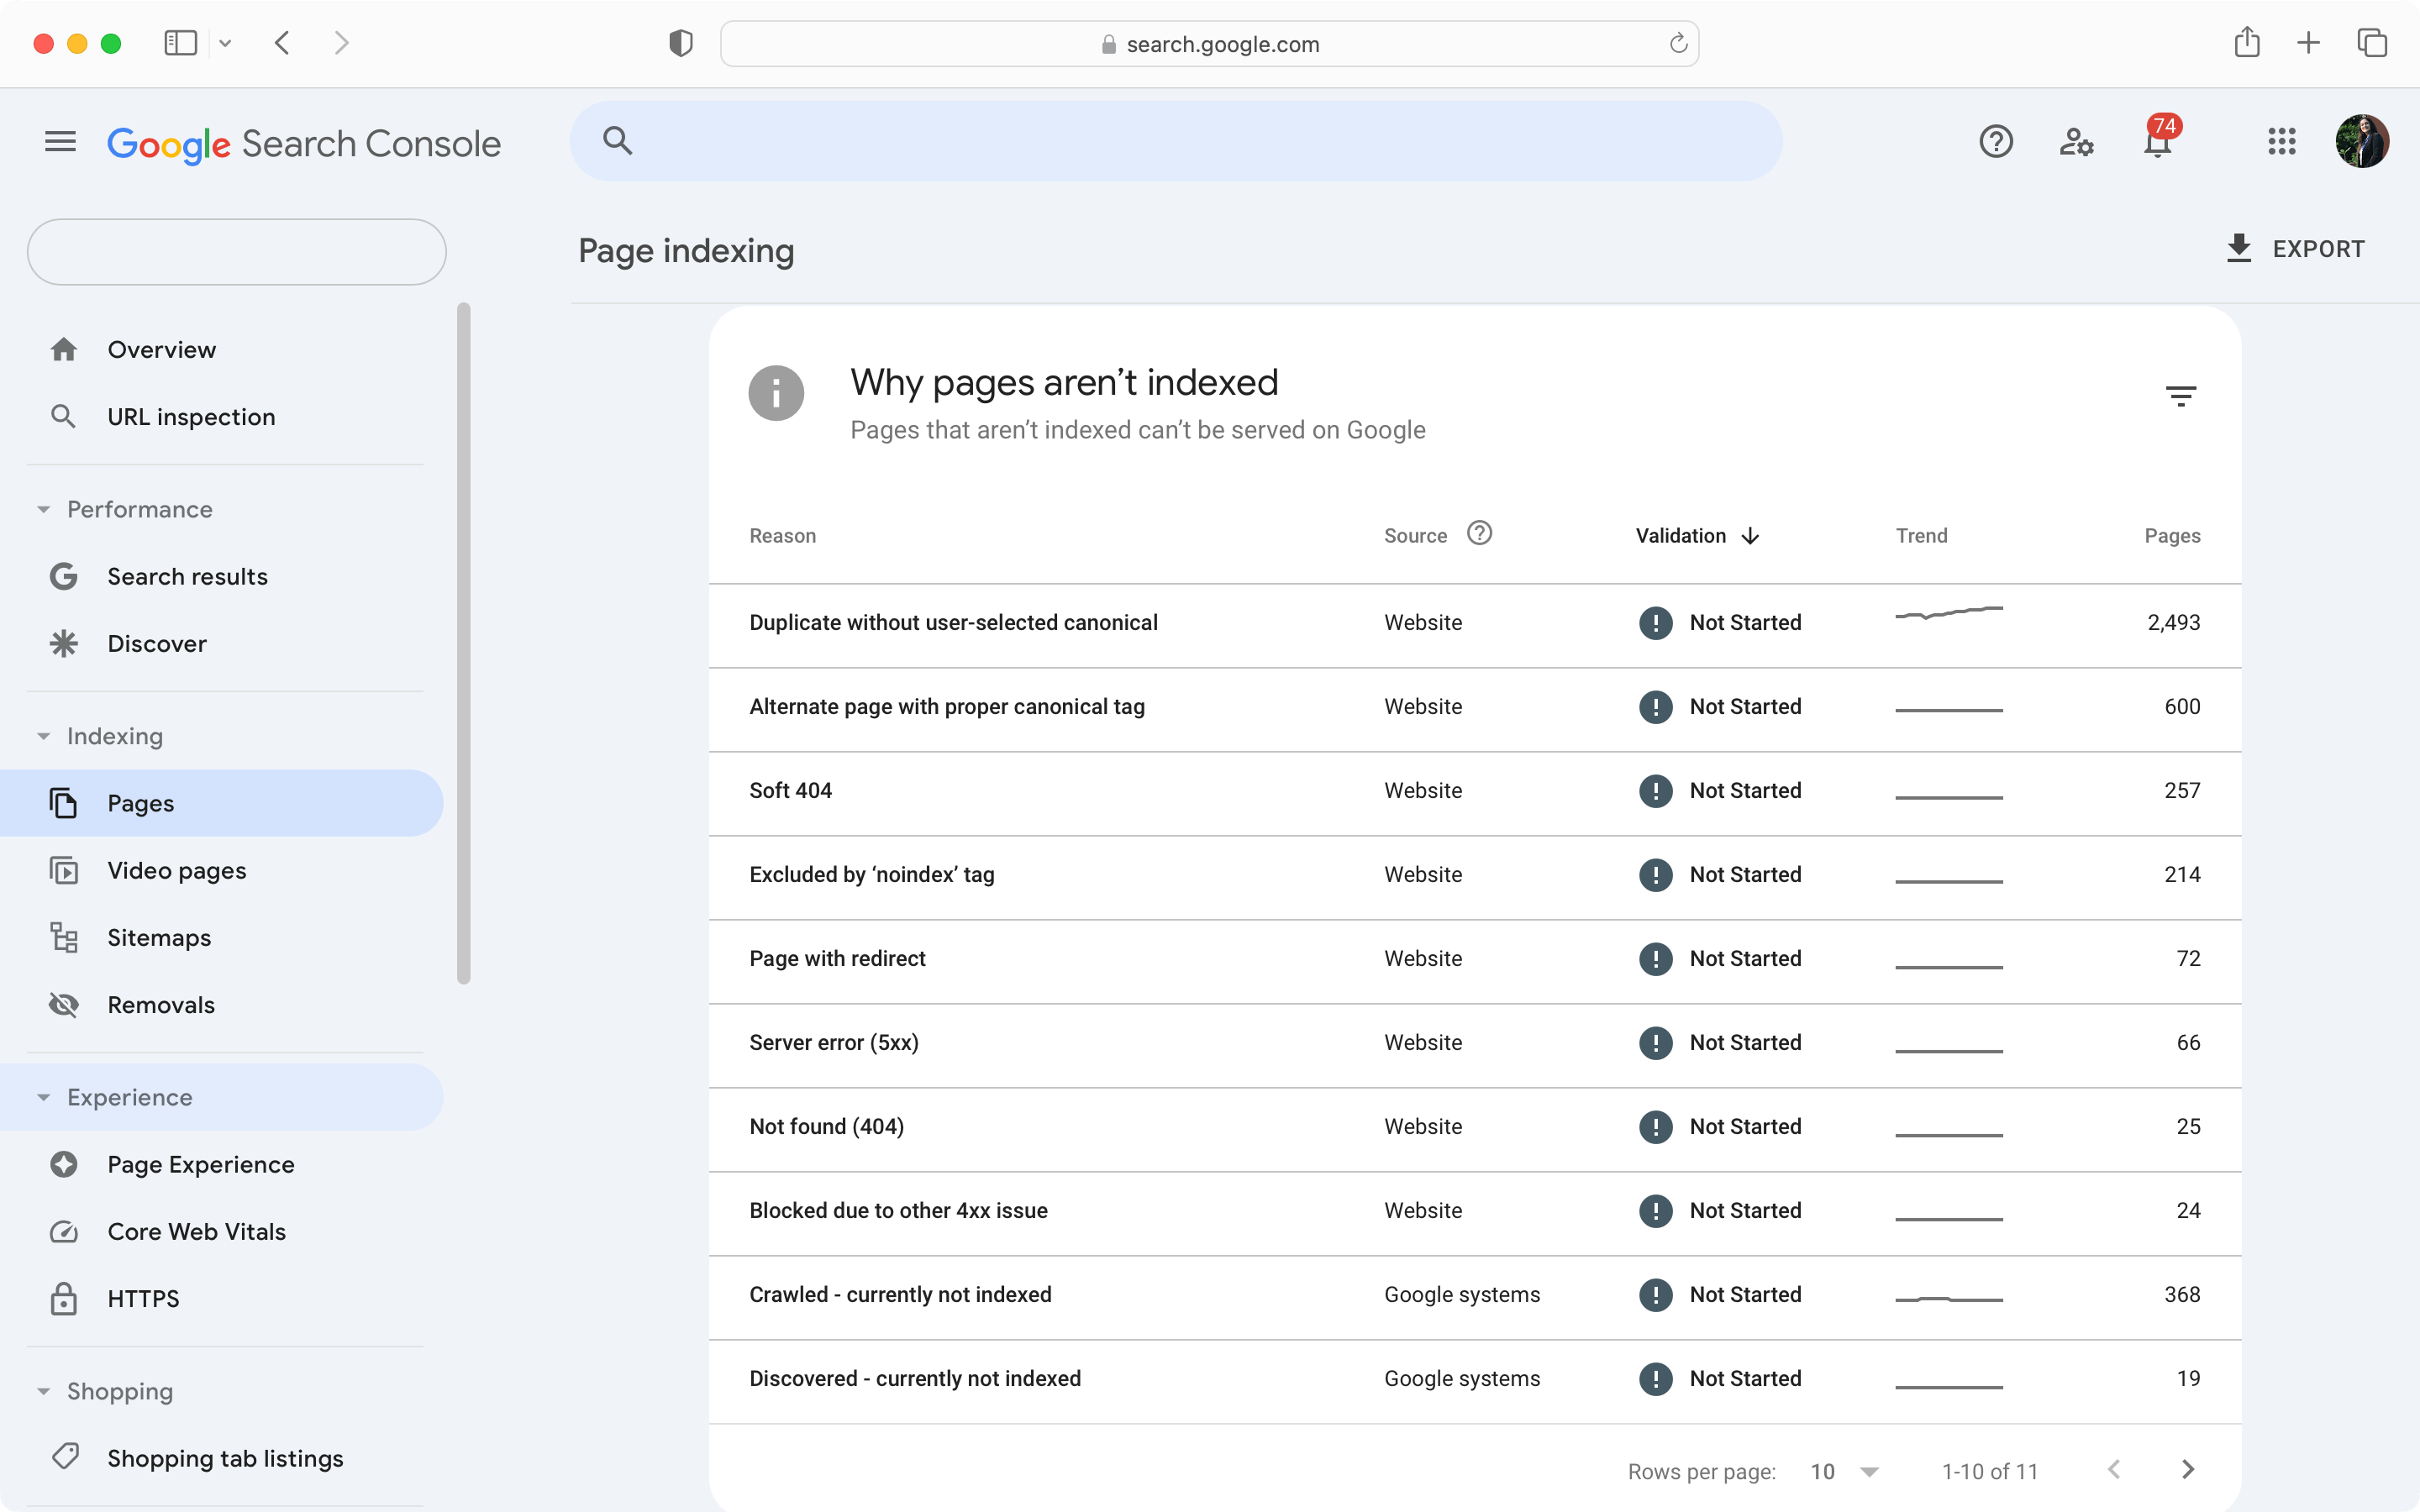Collapse the Experience section
Image resolution: width=2420 pixels, height=1512 pixels.
[x=220, y=1097]
